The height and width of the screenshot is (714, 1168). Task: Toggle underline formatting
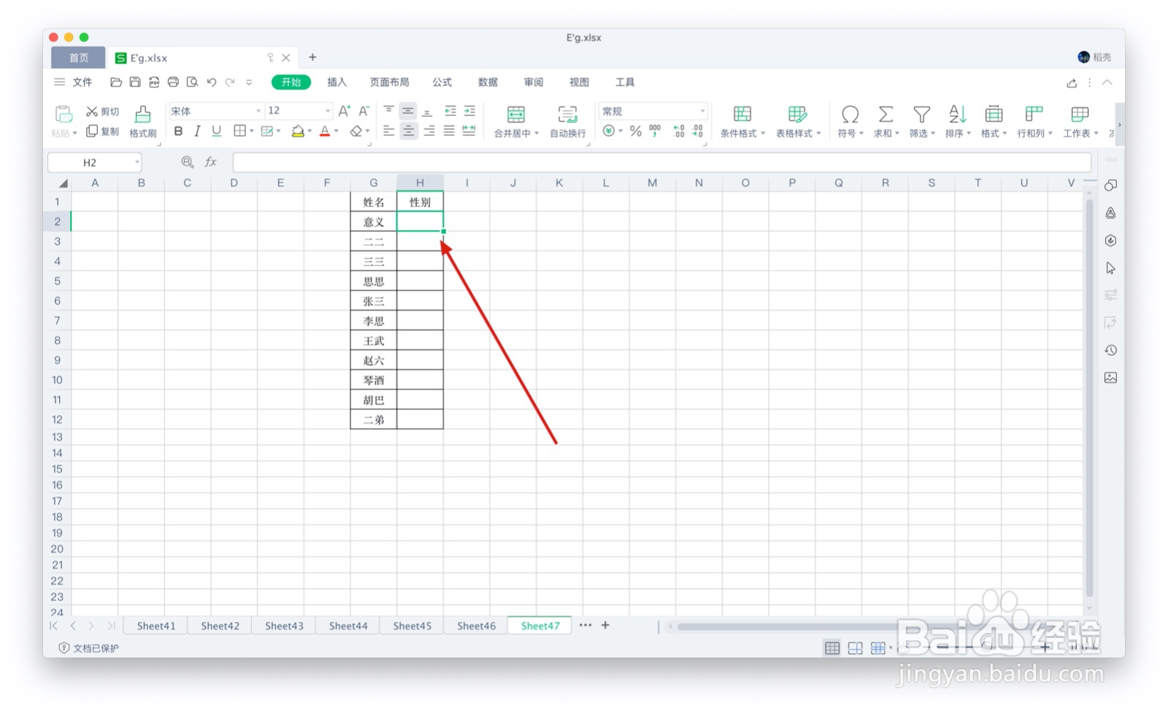point(216,131)
